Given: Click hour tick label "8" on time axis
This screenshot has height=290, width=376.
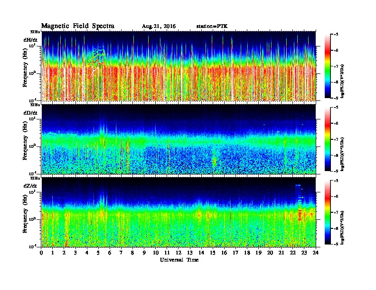Looking at the screenshot, I should (132, 253).
